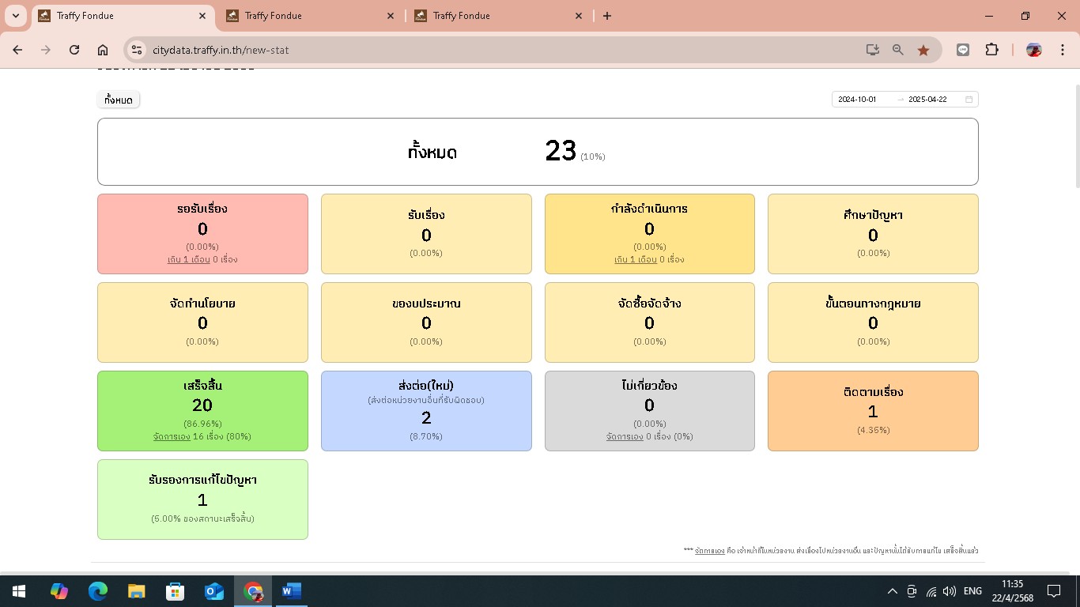Click the zoom magnifier icon in address bar
This screenshot has width=1080, height=607.
(x=897, y=50)
